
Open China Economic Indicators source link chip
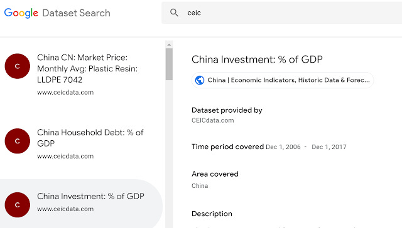click(283, 80)
